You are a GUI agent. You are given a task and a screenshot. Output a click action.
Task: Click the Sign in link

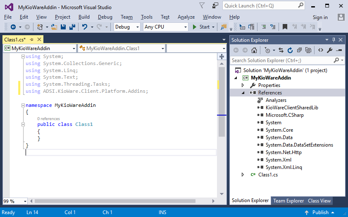click(x=320, y=17)
